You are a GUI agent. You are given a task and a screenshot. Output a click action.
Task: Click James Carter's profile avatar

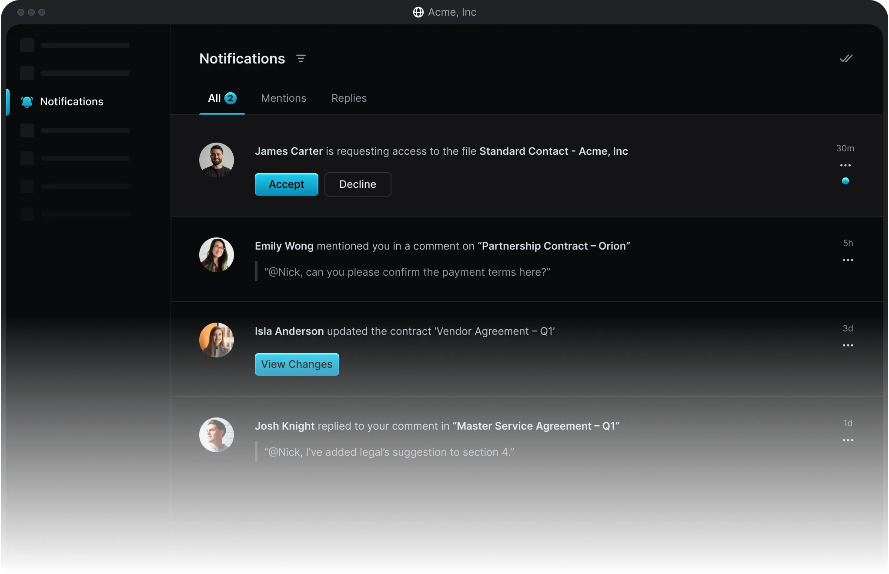click(x=217, y=160)
